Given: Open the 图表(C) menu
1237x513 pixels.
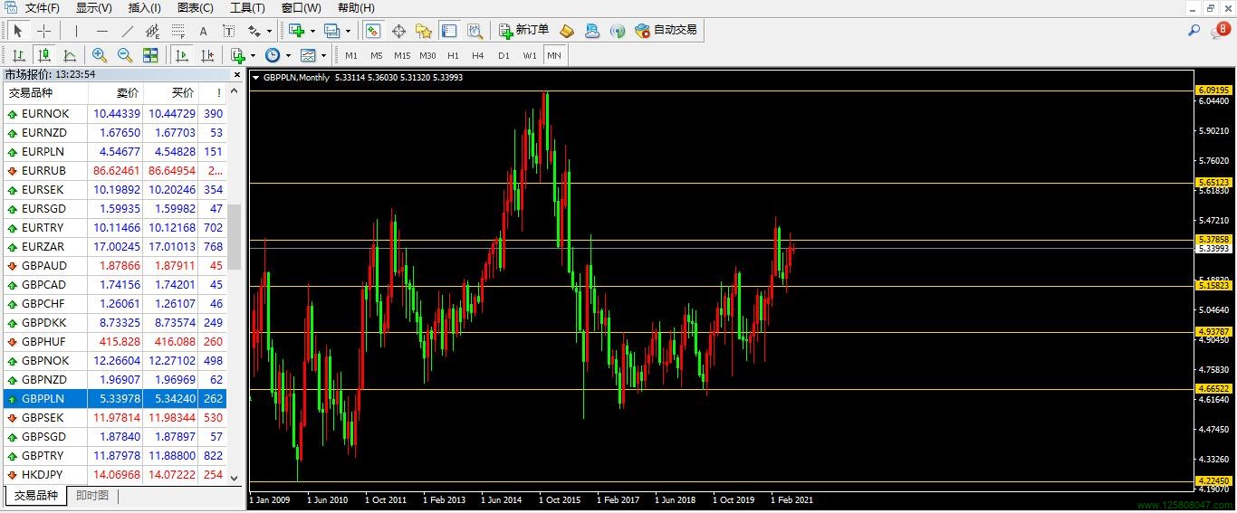Looking at the screenshot, I should pyautogui.click(x=196, y=8).
